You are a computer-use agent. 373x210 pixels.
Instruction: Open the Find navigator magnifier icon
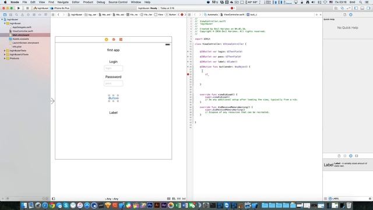pos(16,15)
